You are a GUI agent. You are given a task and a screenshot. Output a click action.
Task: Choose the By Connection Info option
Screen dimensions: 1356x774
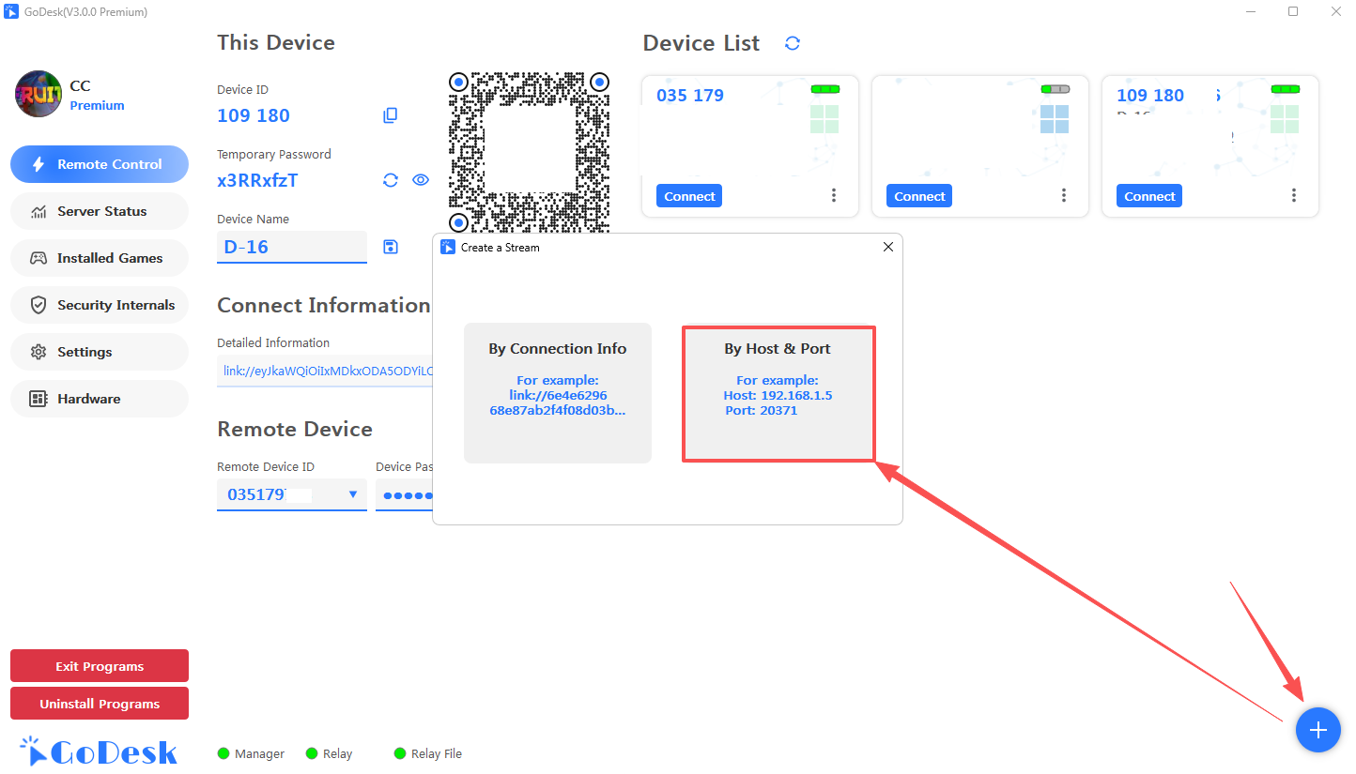(558, 393)
